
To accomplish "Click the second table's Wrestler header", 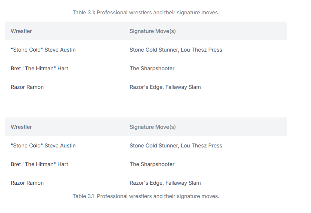I will point(21,127).
